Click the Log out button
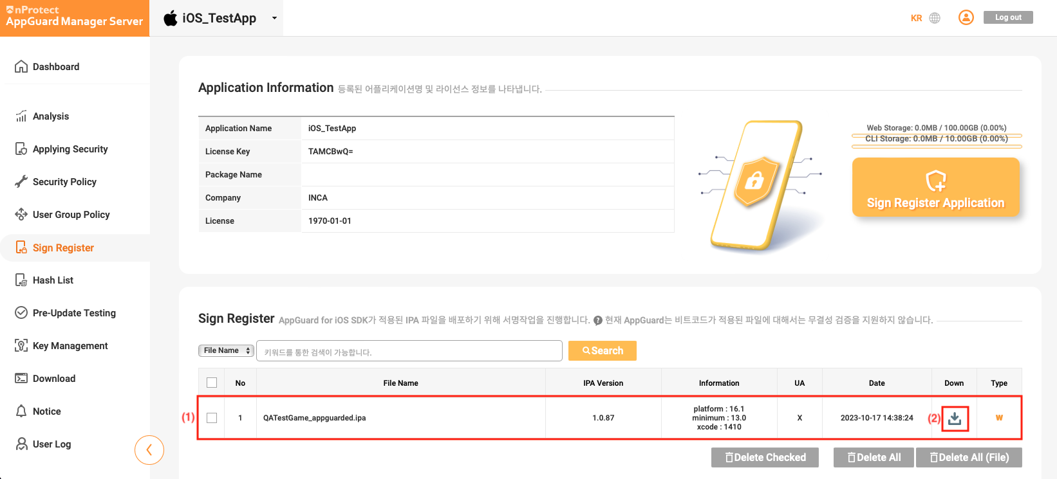Viewport: 1057px width, 479px height. tap(1007, 17)
